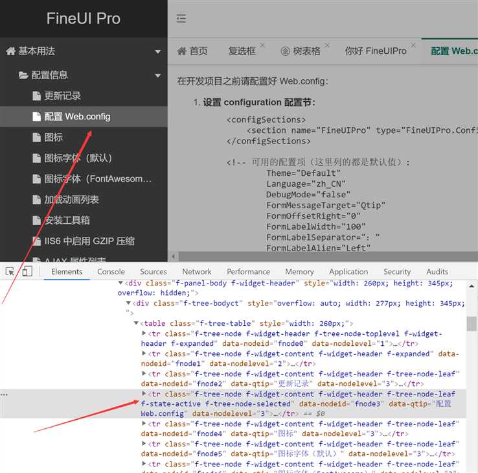Expand the selected fnode3 tr node
Screen dimensions: 478x473
144,393
